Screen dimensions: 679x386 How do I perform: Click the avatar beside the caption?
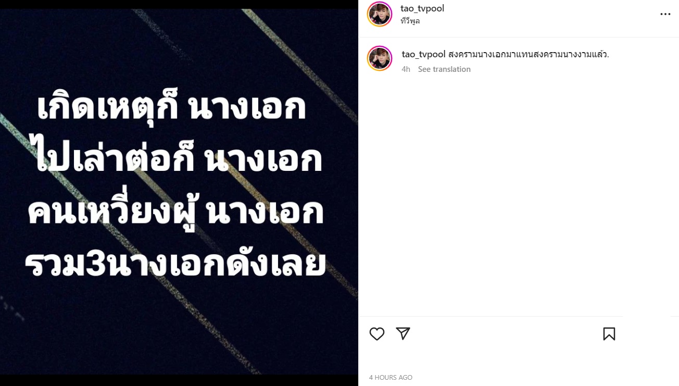380,58
